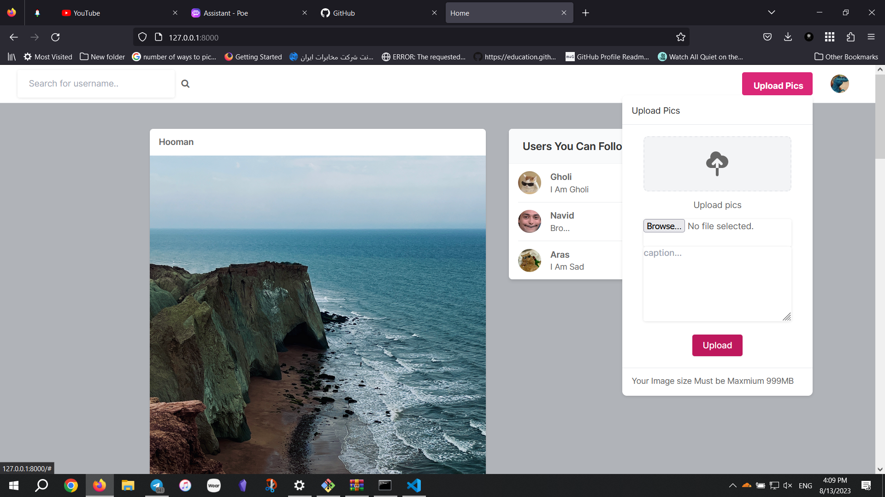
Task: Click inside the caption text area
Action: click(717, 283)
